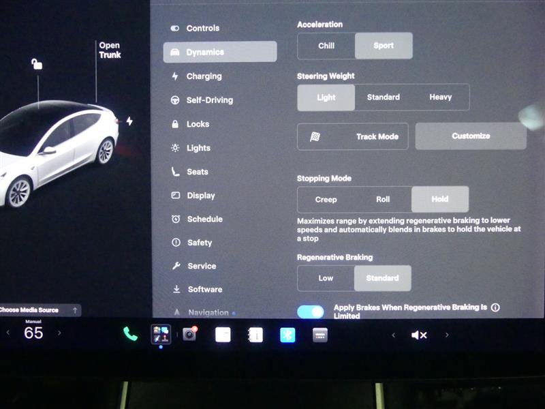The image size is (545, 409).
Task: Select Roll stopping mode
Action: (383, 199)
